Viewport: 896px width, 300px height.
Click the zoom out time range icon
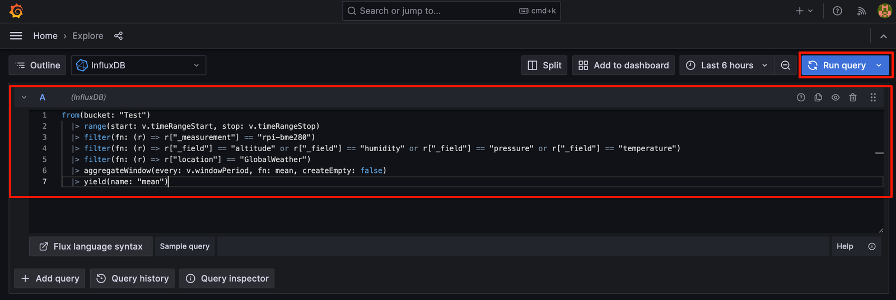pyautogui.click(x=786, y=65)
